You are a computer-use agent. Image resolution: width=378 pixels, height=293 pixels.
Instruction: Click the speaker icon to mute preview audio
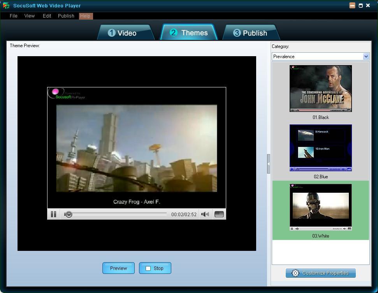click(205, 214)
